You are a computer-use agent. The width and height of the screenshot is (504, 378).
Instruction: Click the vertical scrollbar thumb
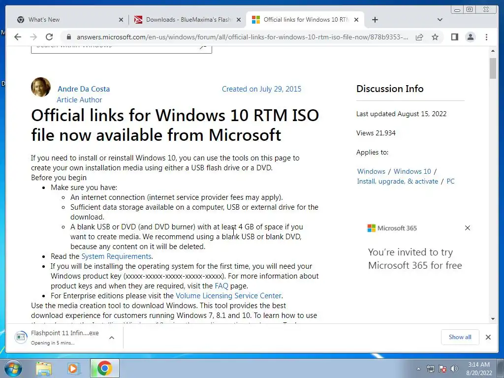coord(493,68)
